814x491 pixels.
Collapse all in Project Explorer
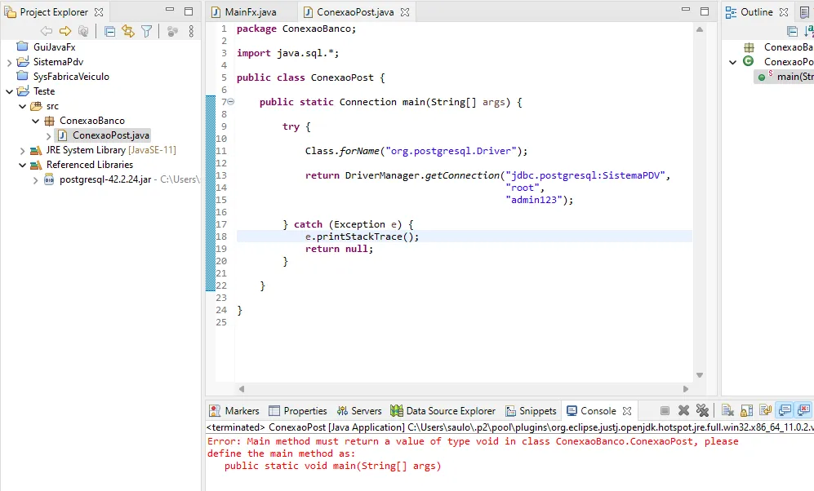pyautogui.click(x=109, y=32)
